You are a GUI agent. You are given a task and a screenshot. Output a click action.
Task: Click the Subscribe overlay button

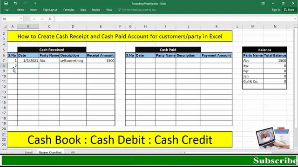[275, 161]
